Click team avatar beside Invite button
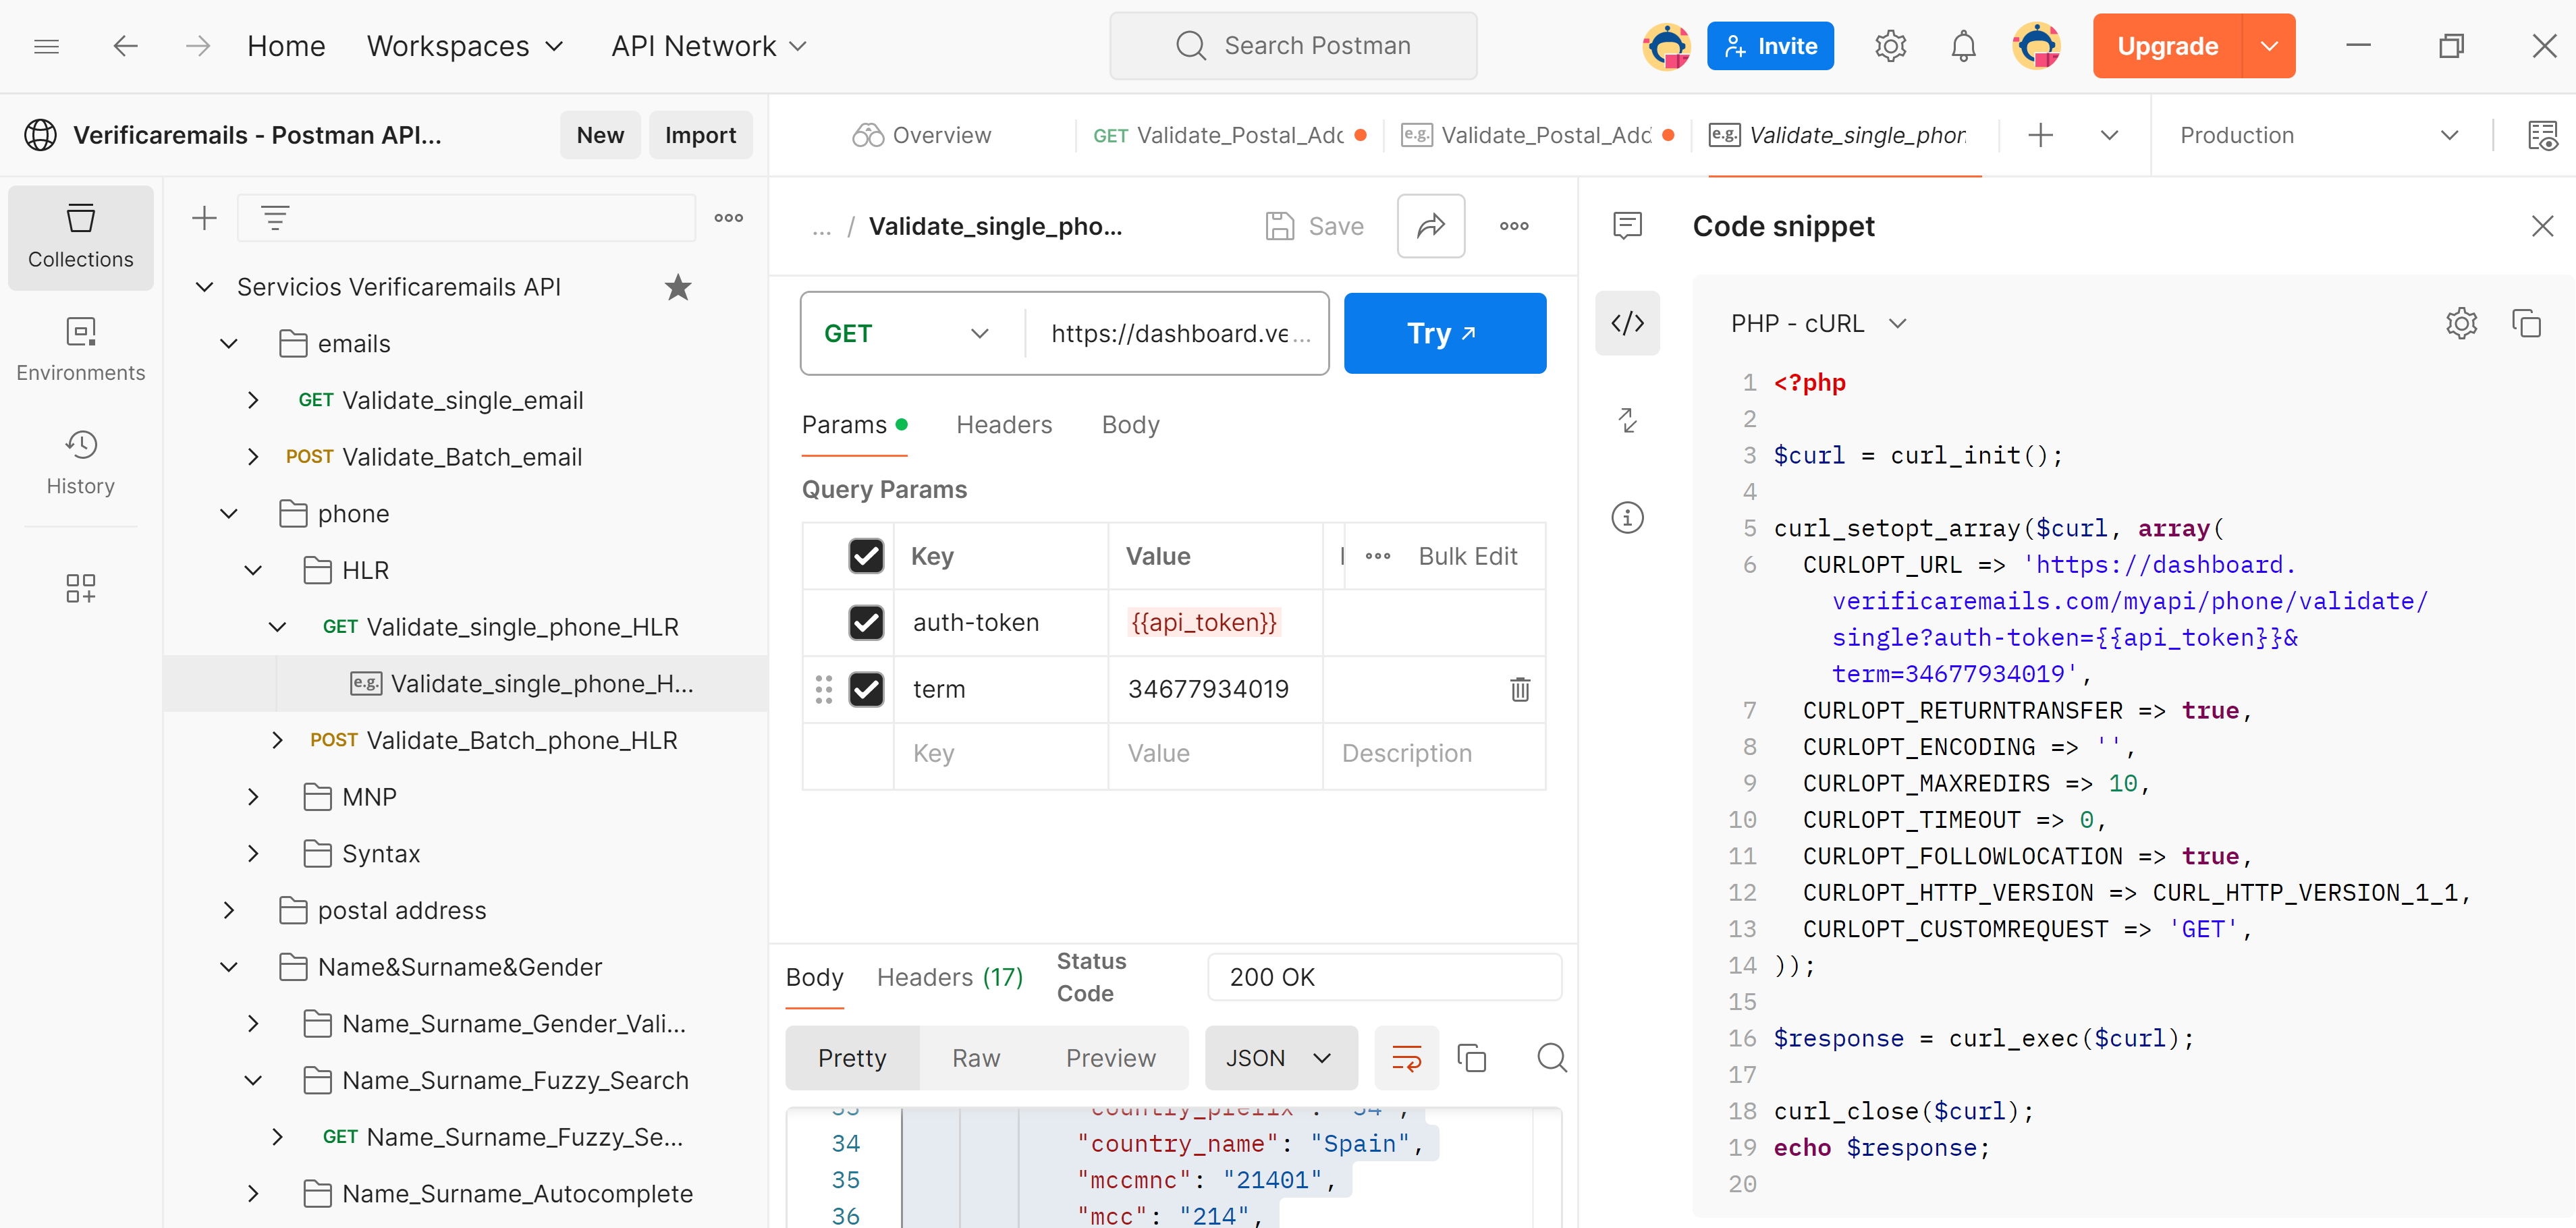Screen dimensions: 2576x1228 1666,46
